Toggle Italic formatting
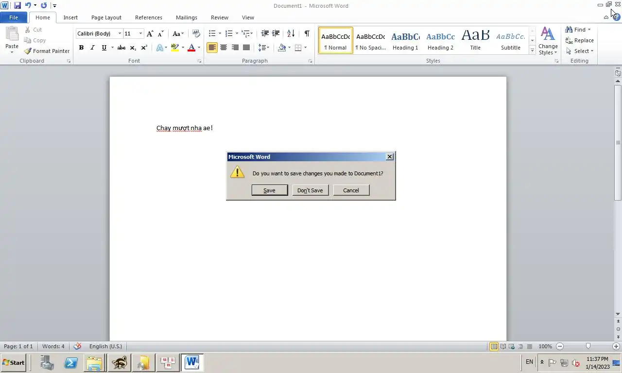This screenshot has width=622, height=373. coord(92,48)
